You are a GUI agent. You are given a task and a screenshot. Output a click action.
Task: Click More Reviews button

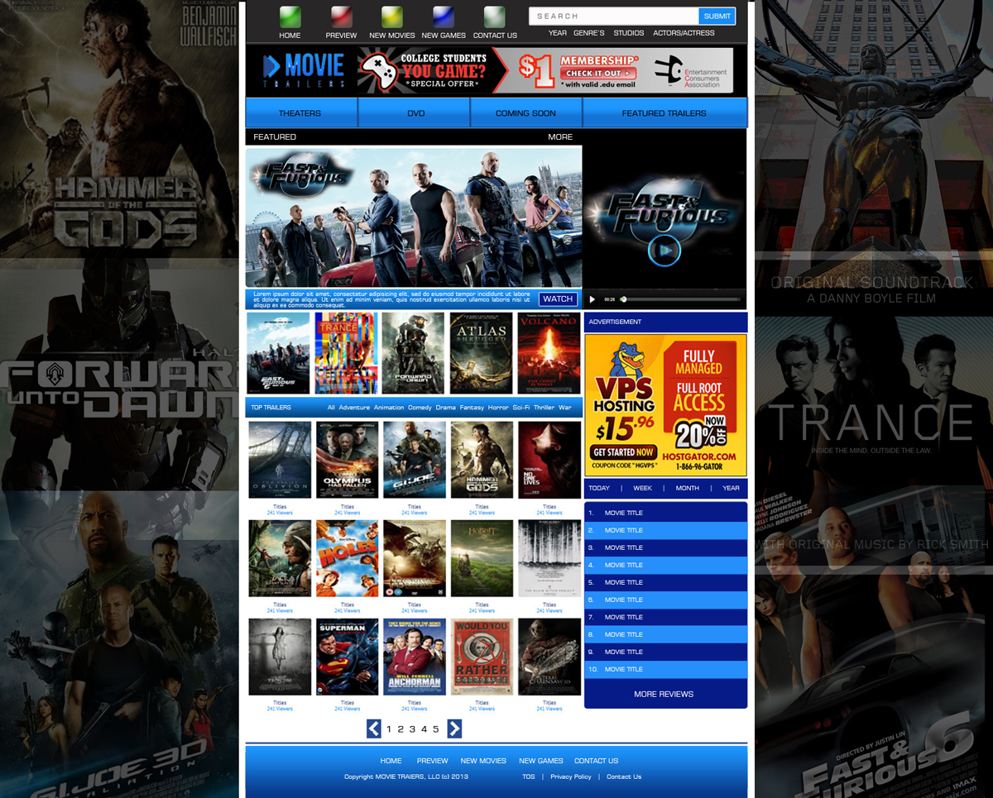pyautogui.click(x=664, y=694)
